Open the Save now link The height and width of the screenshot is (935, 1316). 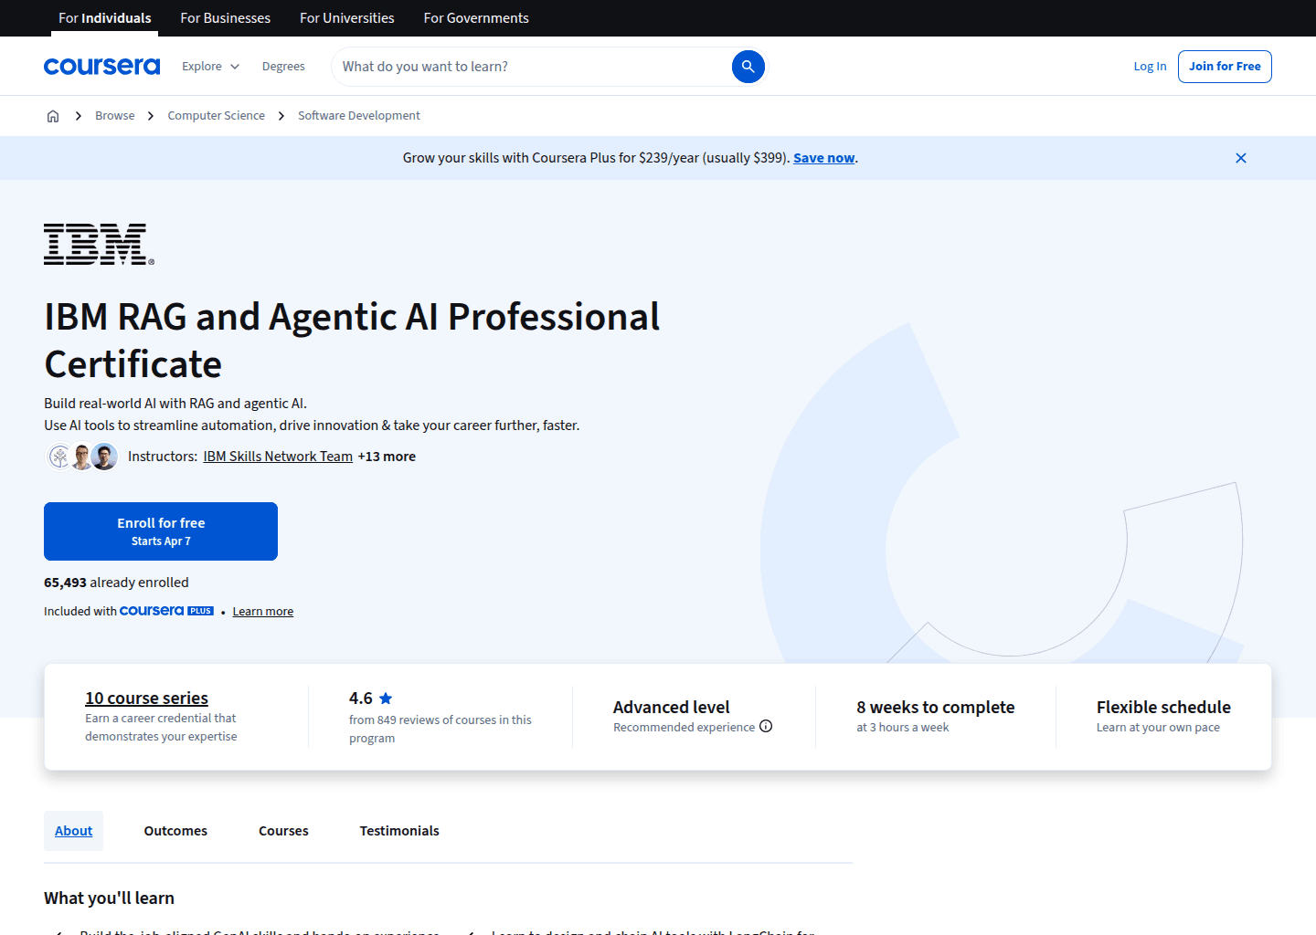point(822,157)
